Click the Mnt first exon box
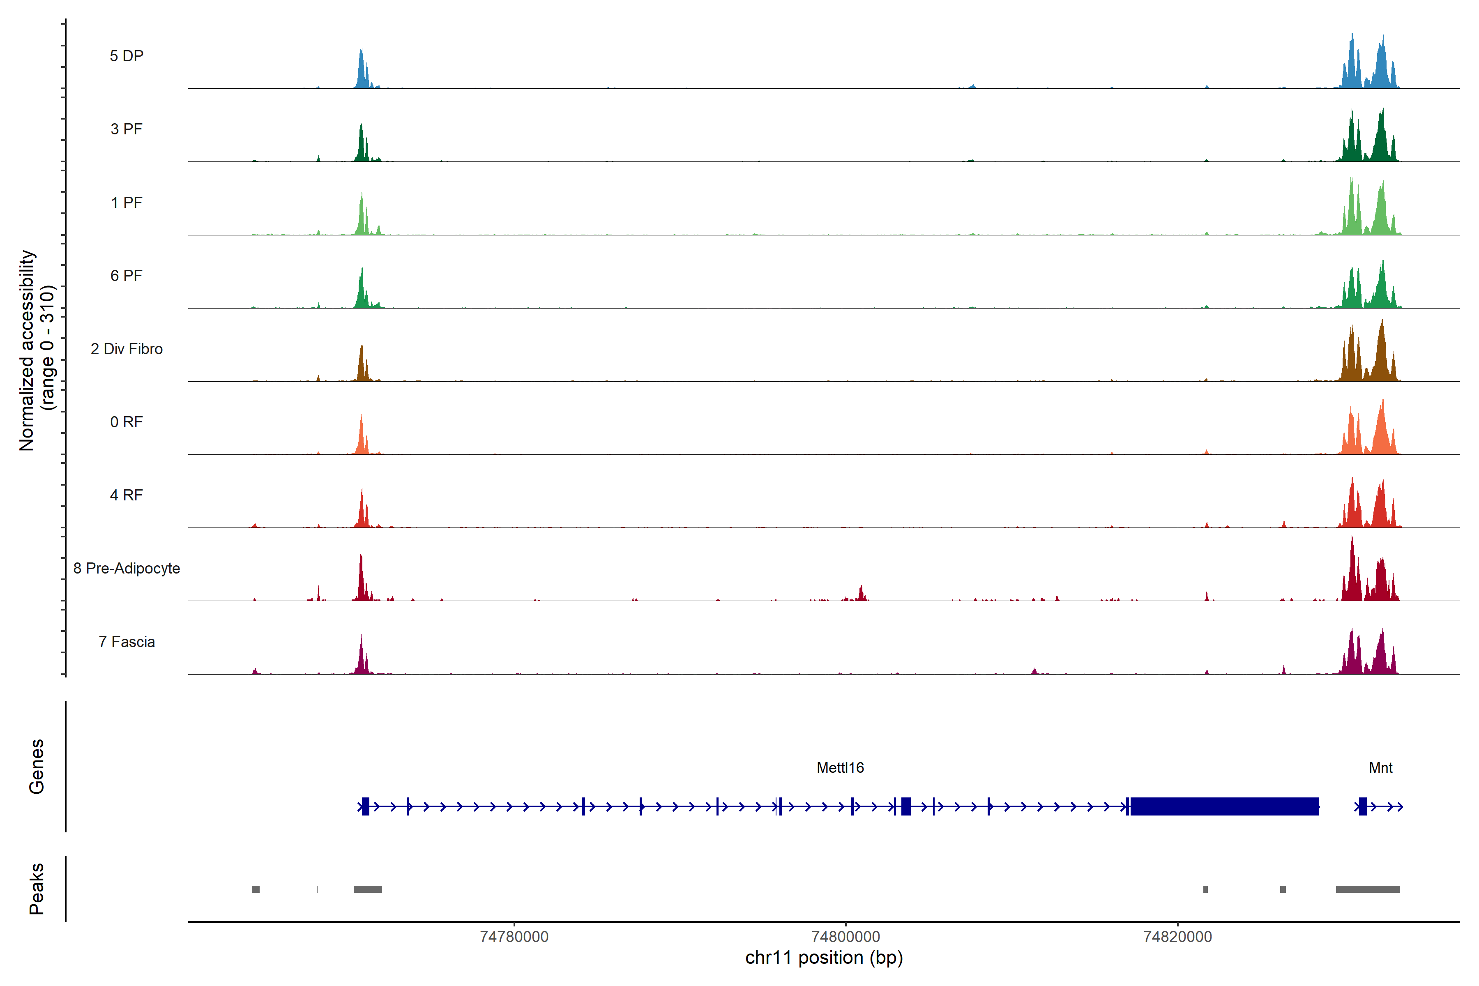Viewport: 1479px width, 986px height. [x=1363, y=806]
